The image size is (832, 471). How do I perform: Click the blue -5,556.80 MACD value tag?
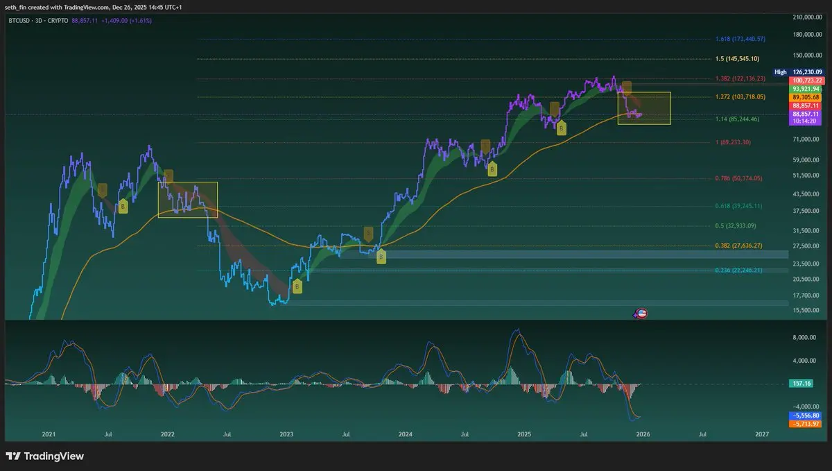(807, 416)
